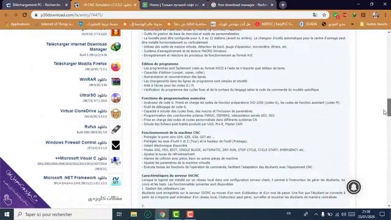Switch to free download manager search tab

tap(242, 5)
